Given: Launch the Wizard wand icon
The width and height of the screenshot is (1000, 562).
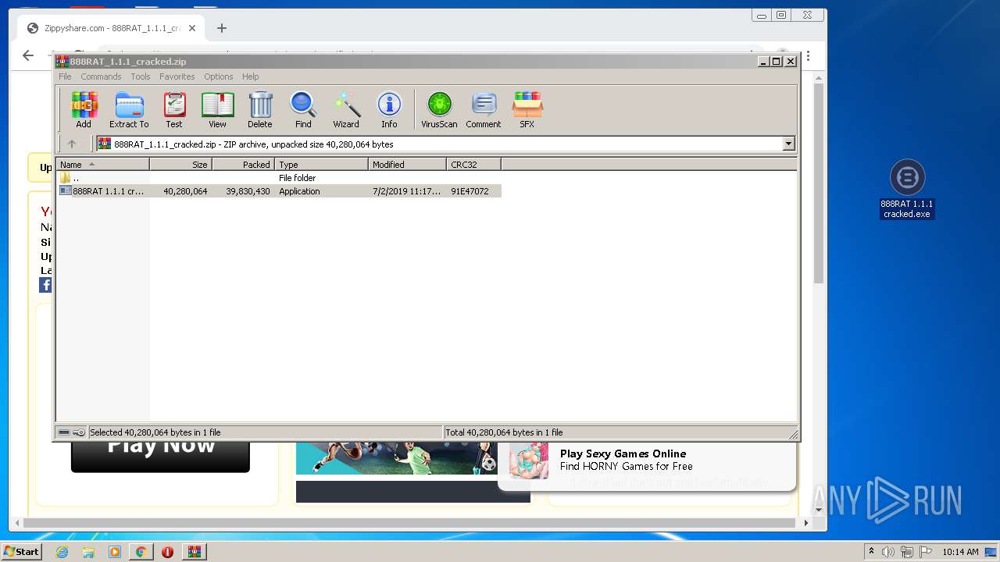Looking at the screenshot, I should coord(346,109).
